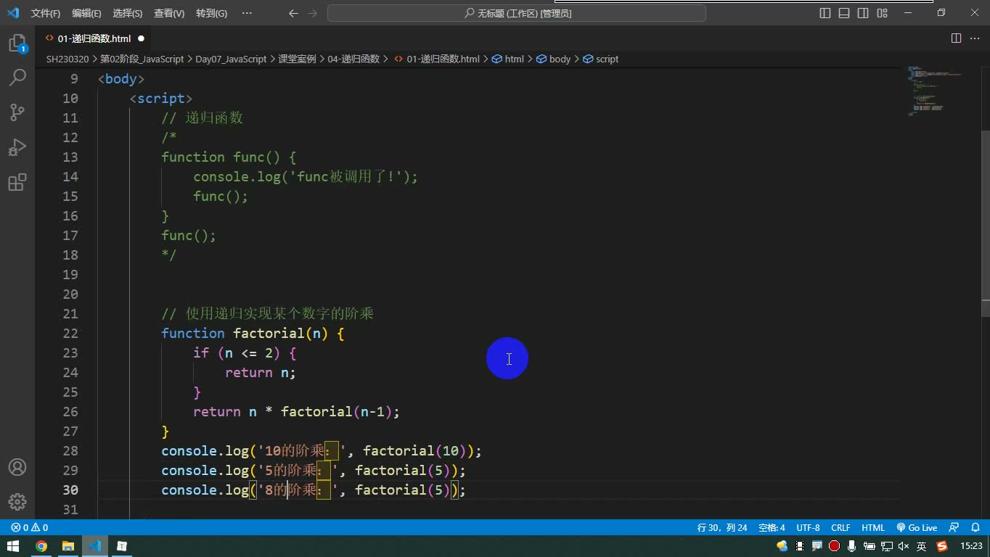990x557 pixels.
Task: Click the editor vertical scrollbar thumb
Action: click(x=986, y=223)
